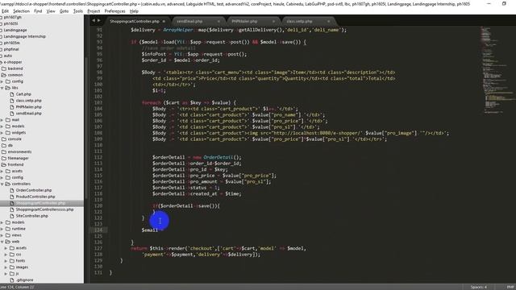Click the ProductController.php file icon
The image size is (516, 290).
[x=12, y=197]
